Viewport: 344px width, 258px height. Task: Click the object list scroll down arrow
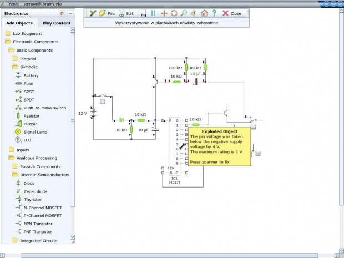coord(72,237)
